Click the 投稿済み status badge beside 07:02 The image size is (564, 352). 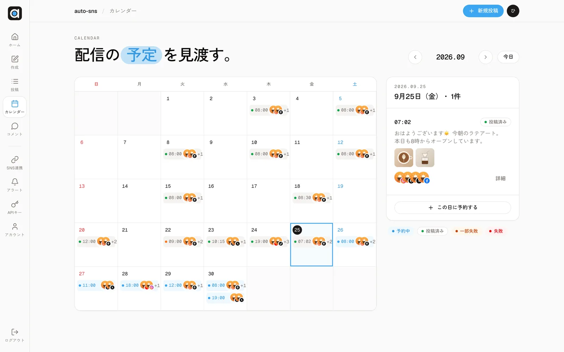pos(495,122)
